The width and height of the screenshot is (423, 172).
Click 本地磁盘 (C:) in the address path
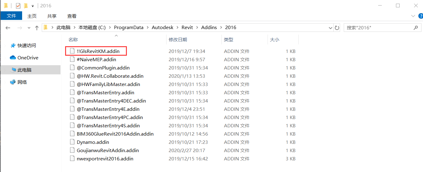click(92, 28)
